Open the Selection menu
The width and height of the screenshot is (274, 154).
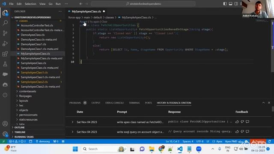30,4
